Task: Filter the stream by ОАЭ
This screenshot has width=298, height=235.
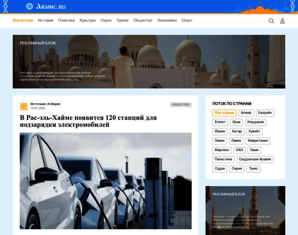Action: tap(240, 150)
